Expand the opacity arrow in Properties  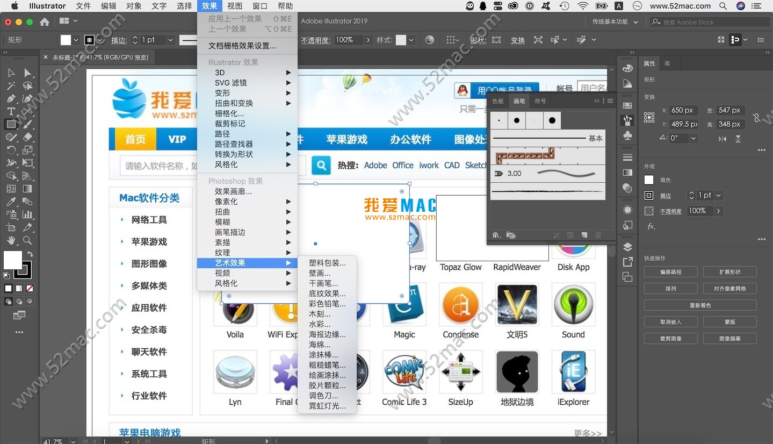pos(719,211)
